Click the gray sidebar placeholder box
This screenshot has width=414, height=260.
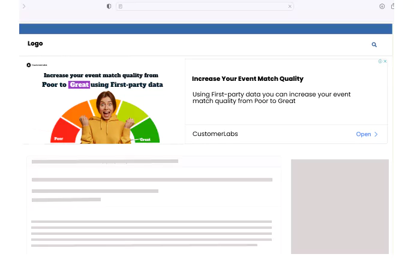point(340,207)
